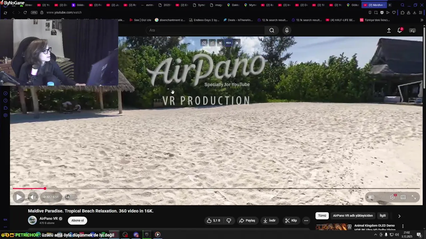Toggle the autoplay switch in player
This screenshot has height=239, width=426.
[372, 197]
